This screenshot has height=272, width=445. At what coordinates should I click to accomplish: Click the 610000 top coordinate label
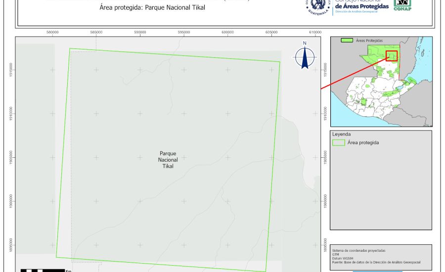click(315, 33)
